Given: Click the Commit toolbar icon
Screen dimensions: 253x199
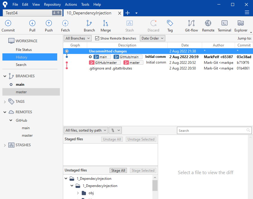Looking at the screenshot, I should [8, 23].
